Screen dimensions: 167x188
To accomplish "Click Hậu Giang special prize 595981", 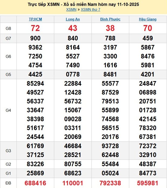I will tap(148, 183).
